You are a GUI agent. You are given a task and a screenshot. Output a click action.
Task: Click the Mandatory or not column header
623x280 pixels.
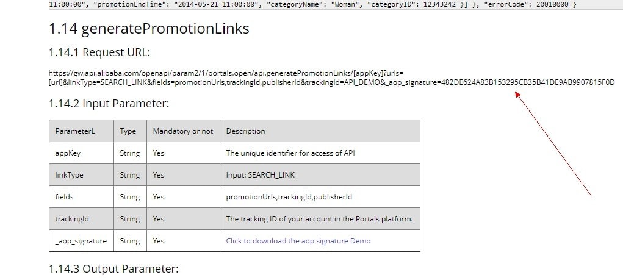point(183,131)
